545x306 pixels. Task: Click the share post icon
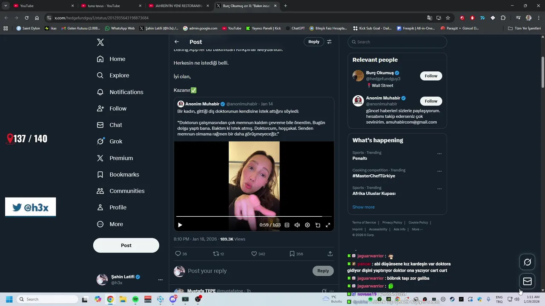click(330, 254)
